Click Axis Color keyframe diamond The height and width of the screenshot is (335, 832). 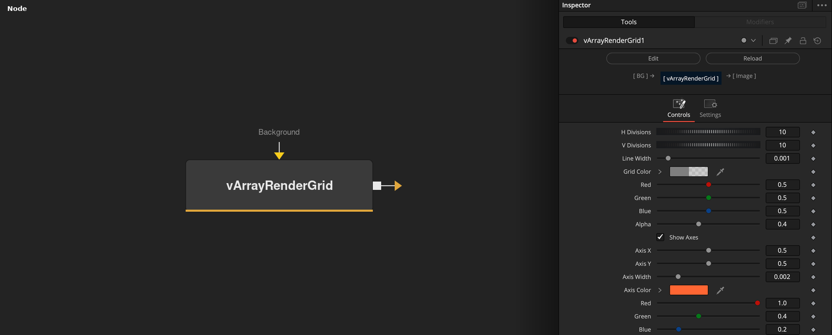click(x=813, y=290)
